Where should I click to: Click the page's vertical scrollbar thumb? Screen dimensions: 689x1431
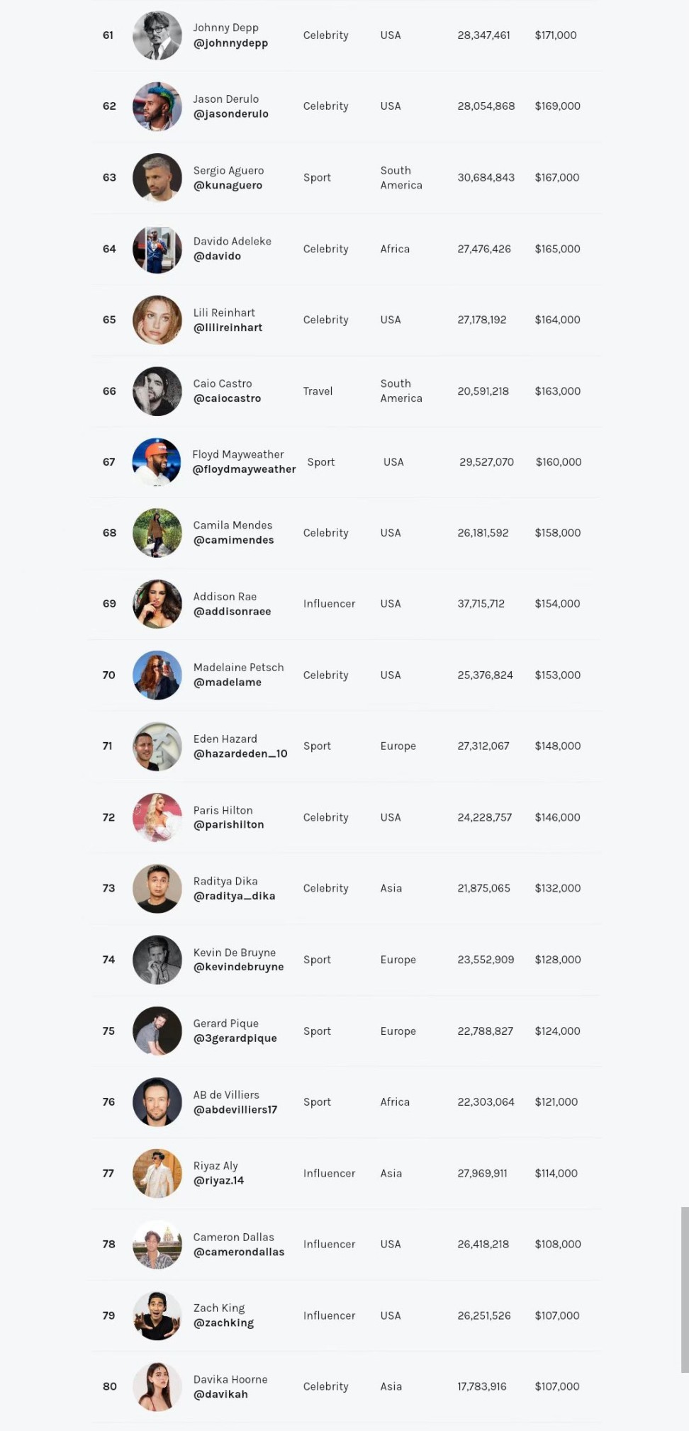point(684,1290)
